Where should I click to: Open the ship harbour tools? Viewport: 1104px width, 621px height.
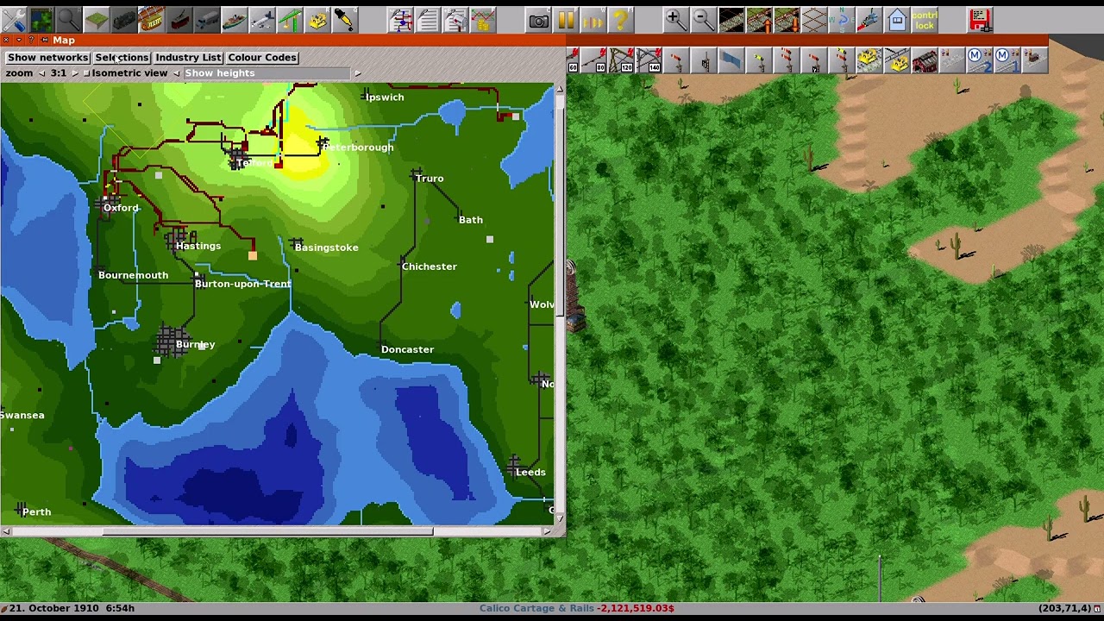pyautogui.click(x=235, y=19)
